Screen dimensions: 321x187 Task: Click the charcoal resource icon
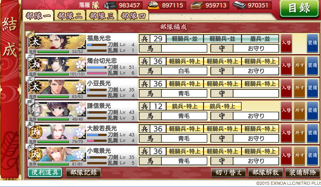pos(111,5)
